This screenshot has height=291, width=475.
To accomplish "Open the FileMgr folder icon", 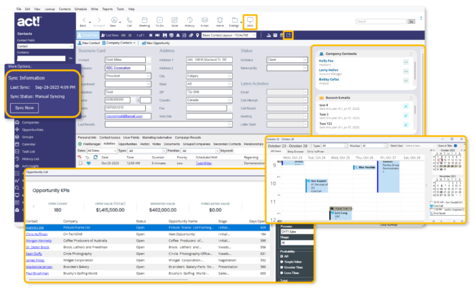I will pyautogui.click(x=235, y=20).
